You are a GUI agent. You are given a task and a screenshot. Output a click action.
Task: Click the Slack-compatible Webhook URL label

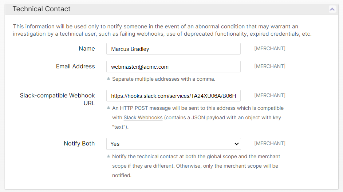pyautogui.click(x=57, y=99)
